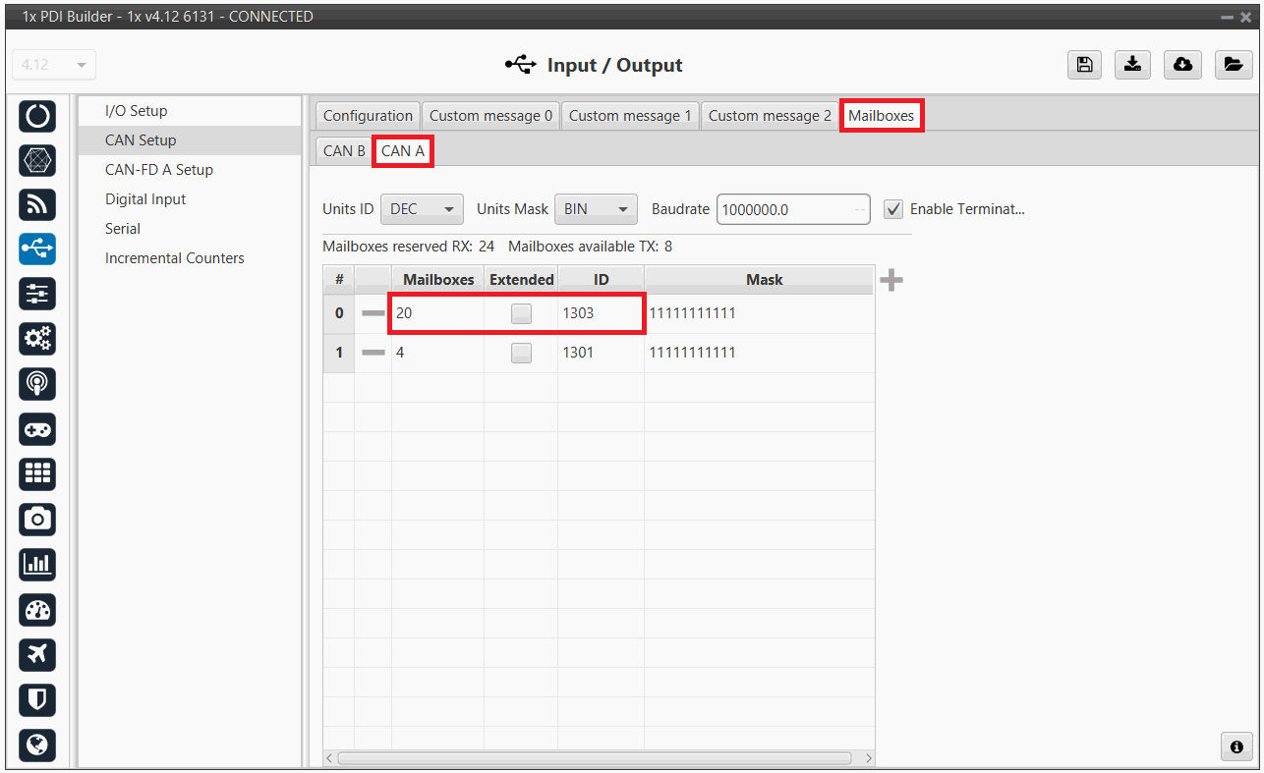Toggle Extended checkbox for ID 1301
This screenshot has width=1264, height=773.
(x=521, y=353)
